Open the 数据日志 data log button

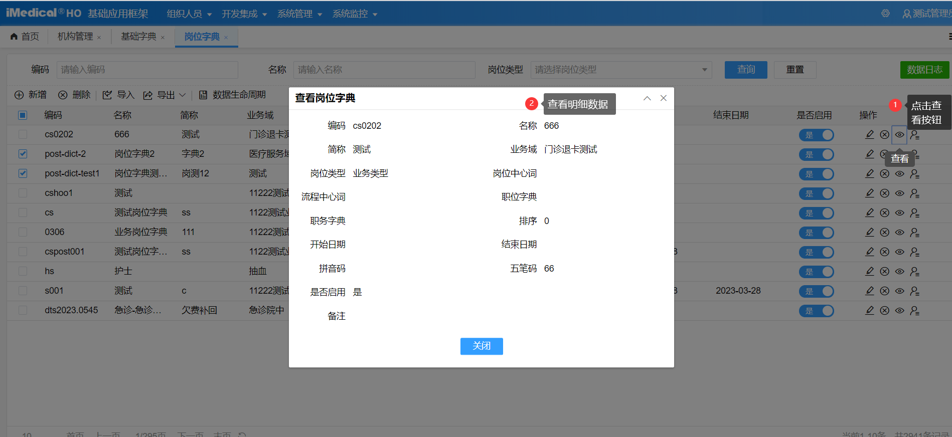point(924,70)
